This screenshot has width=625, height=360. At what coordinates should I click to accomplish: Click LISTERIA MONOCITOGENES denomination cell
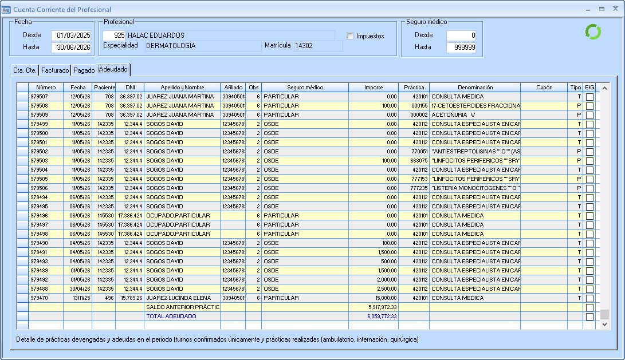tap(475, 188)
